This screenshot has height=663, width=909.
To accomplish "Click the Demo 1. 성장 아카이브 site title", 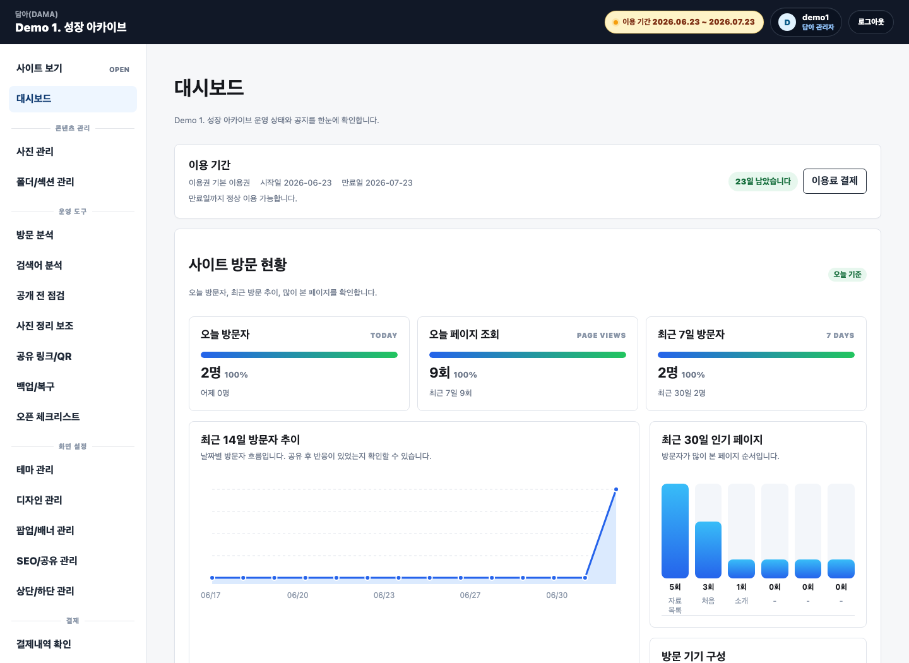I will tap(71, 27).
